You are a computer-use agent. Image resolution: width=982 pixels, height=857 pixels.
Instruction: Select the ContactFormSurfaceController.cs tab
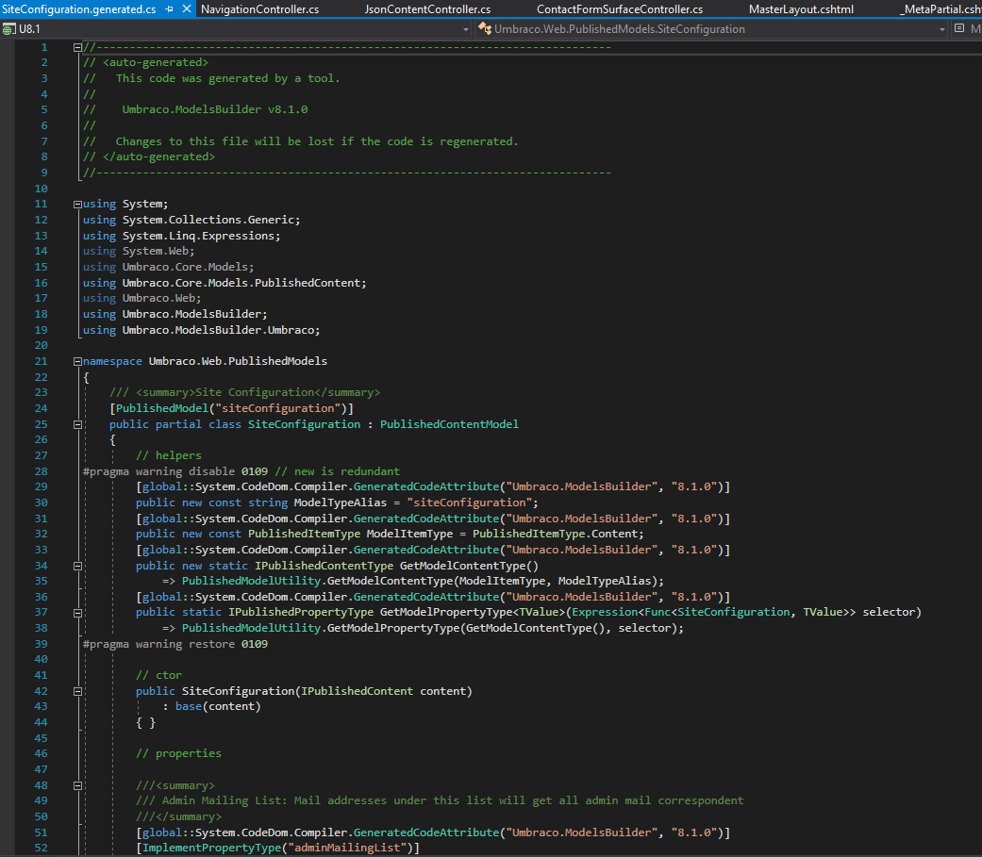[x=620, y=9]
